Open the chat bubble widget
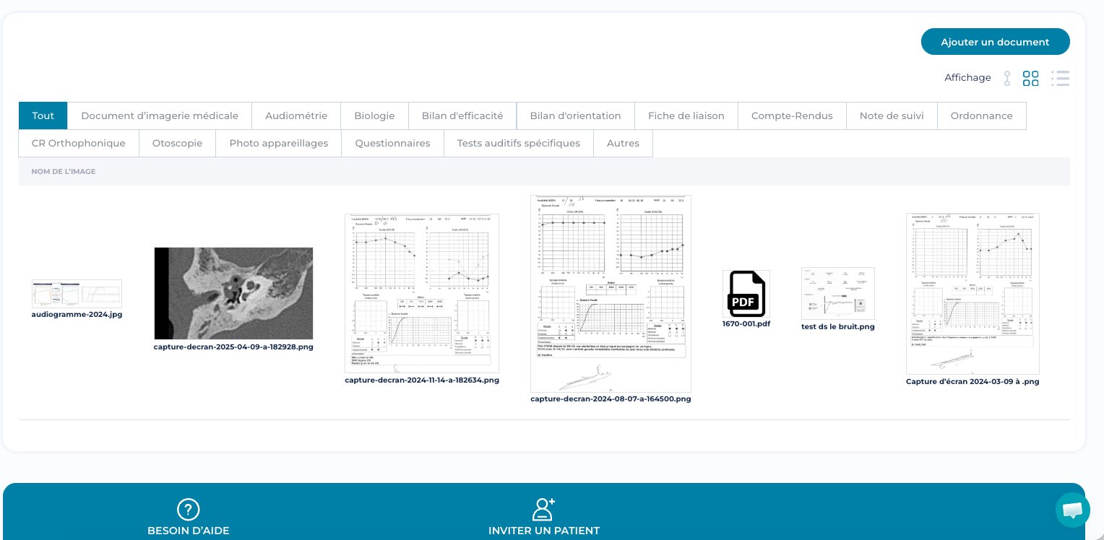Viewport: 1104px width, 540px height. coord(1073,510)
